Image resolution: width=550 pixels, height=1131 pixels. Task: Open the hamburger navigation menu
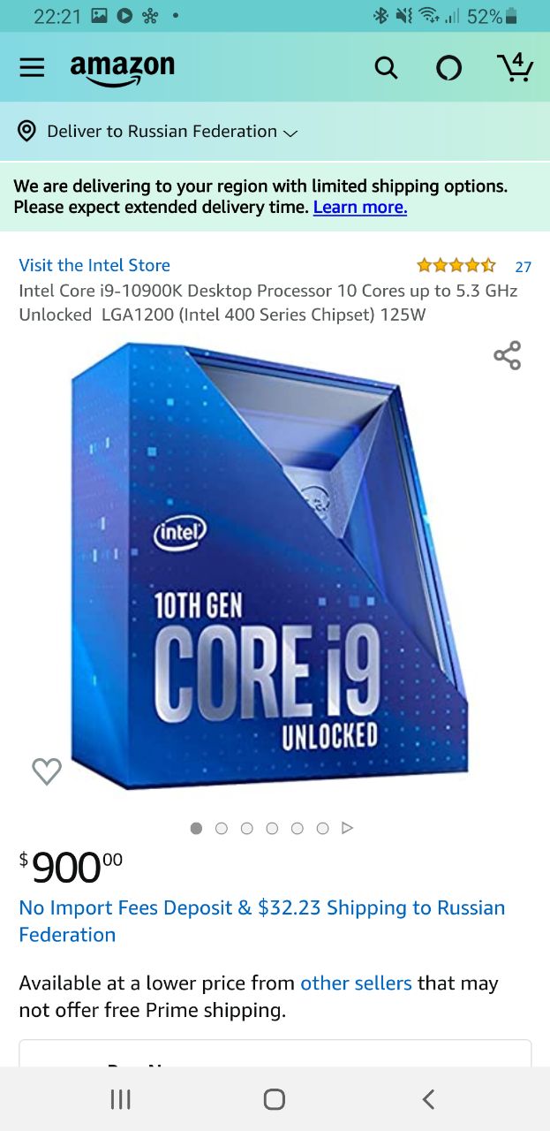coord(32,68)
